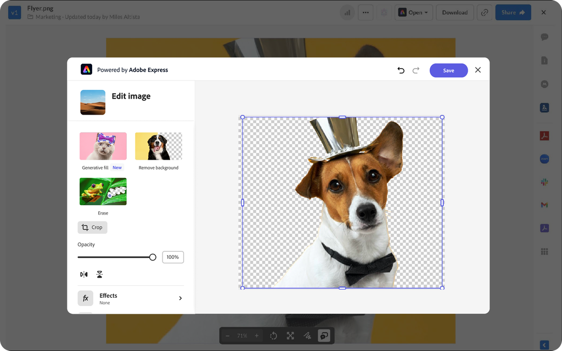The height and width of the screenshot is (351, 562).
Task: Save the edited image
Action: (x=448, y=70)
